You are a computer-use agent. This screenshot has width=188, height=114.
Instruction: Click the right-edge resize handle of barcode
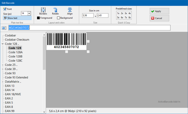(88, 41)
